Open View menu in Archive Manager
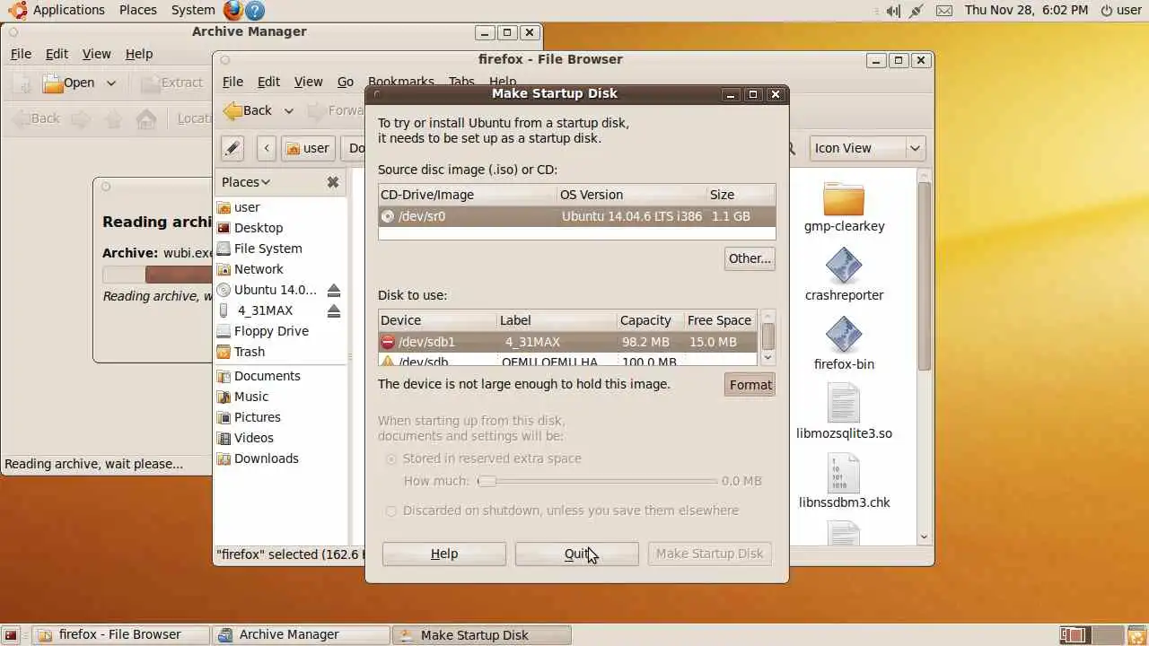1149x646 pixels. point(96,54)
